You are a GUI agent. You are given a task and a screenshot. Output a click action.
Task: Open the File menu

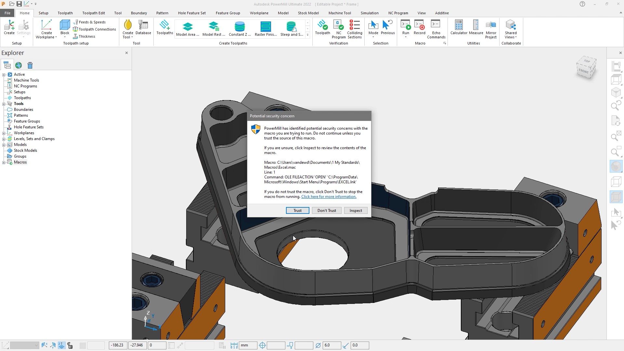coord(7,13)
